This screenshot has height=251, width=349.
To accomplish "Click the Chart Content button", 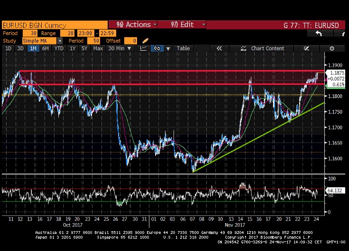I will [x=267, y=48].
